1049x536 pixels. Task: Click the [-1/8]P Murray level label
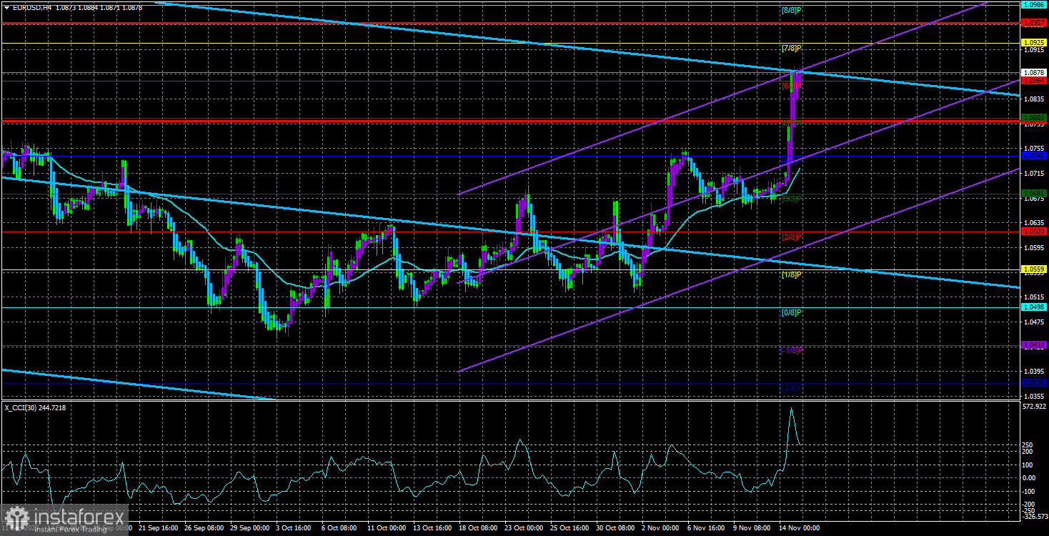[790, 350]
